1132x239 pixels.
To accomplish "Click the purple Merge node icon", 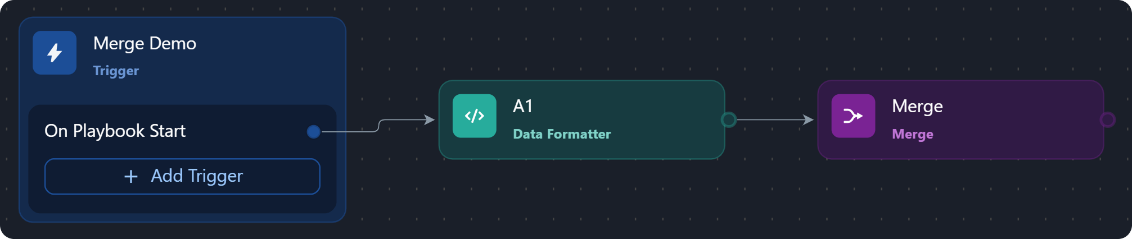I will 853,116.
